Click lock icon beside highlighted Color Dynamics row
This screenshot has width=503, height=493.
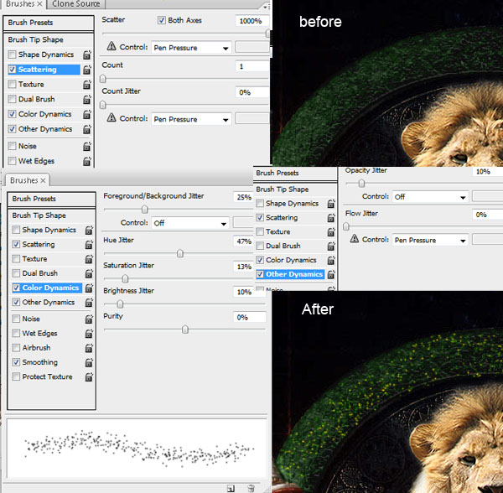pyautogui.click(x=89, y=288)
